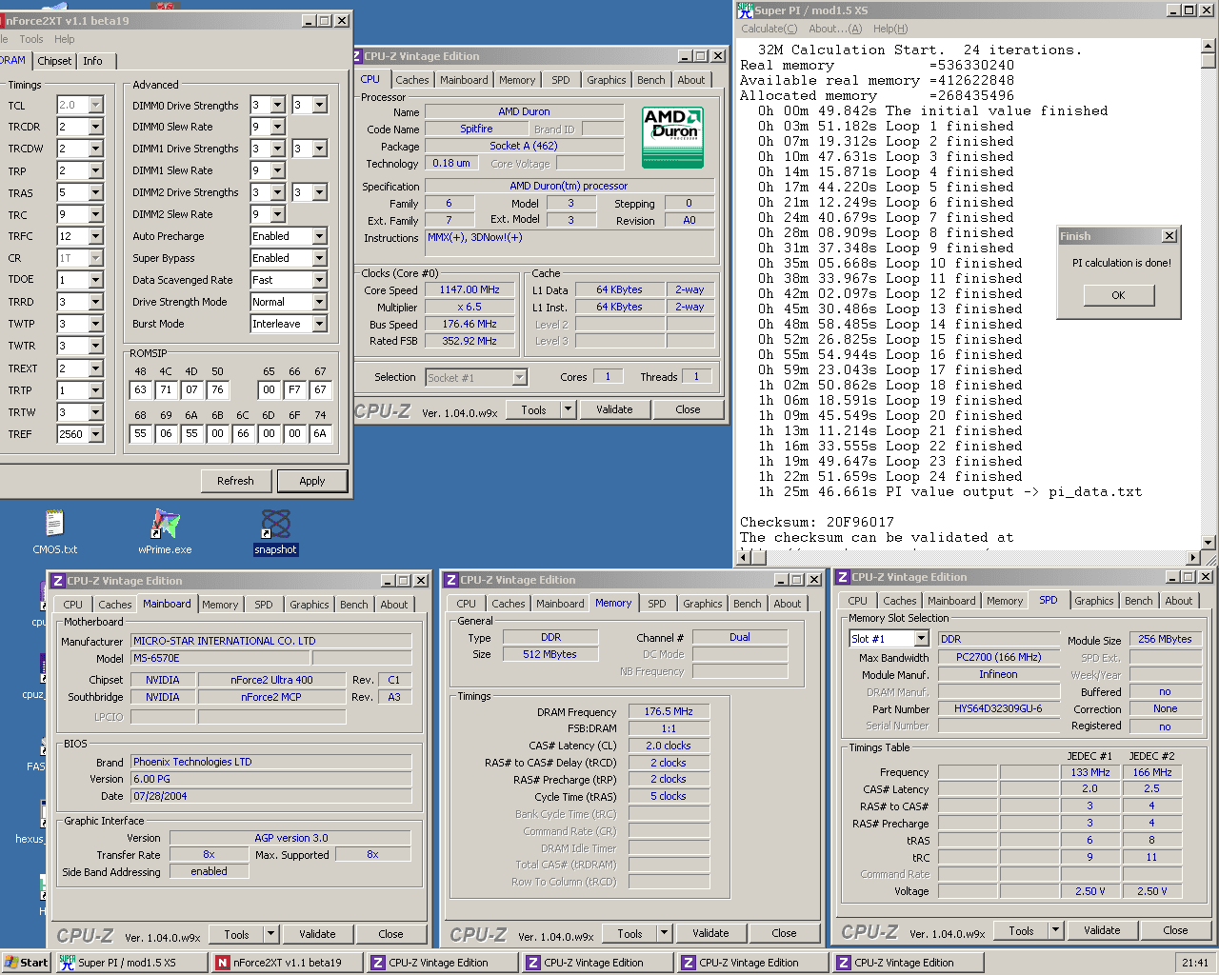
Task: Open SPD tab in the Mainboard window
Action: (x=264, y=605)
